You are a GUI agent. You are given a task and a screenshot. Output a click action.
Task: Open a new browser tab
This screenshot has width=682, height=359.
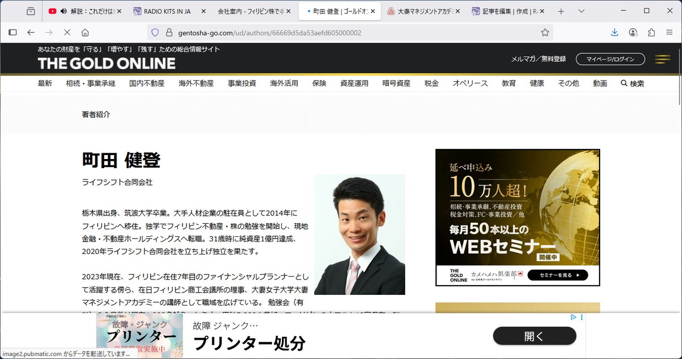[x=561, y=11]
